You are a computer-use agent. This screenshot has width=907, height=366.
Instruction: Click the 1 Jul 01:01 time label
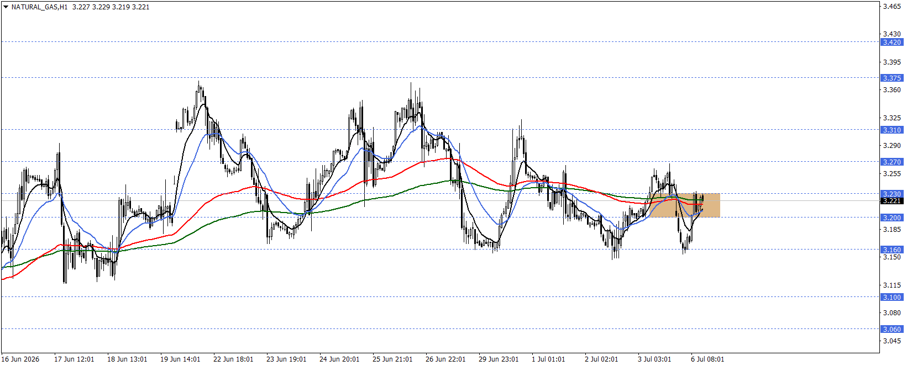[548, 359]
